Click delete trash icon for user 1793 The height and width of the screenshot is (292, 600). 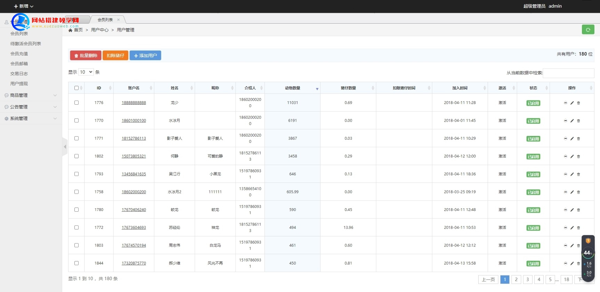pos(578,175)
